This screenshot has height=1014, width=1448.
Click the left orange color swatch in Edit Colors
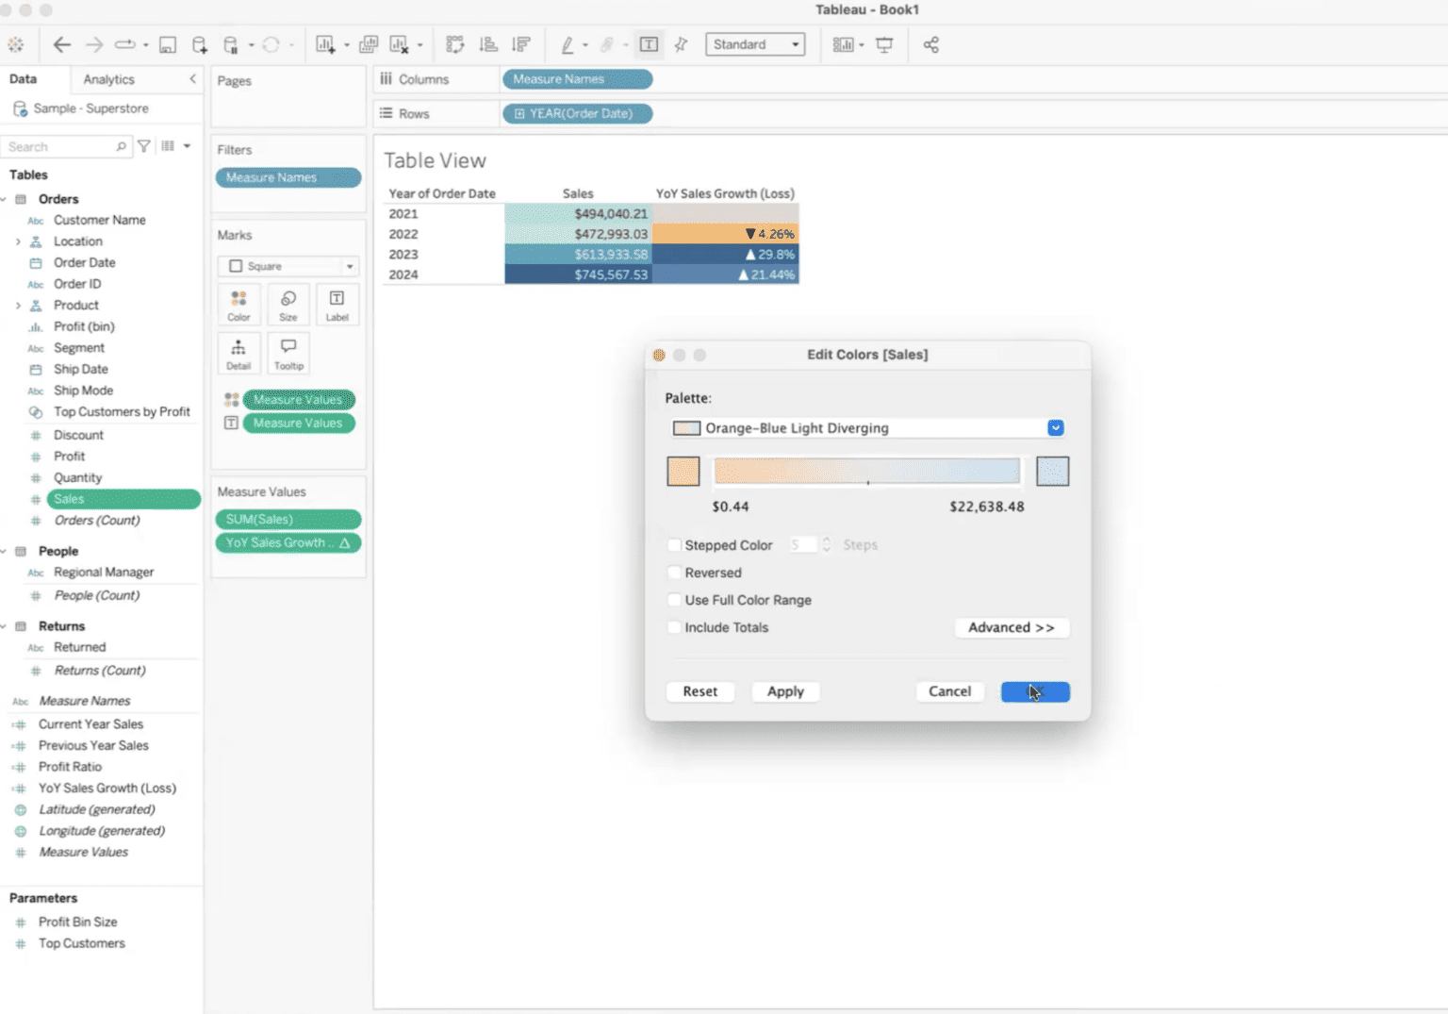(x=683, y=471)
